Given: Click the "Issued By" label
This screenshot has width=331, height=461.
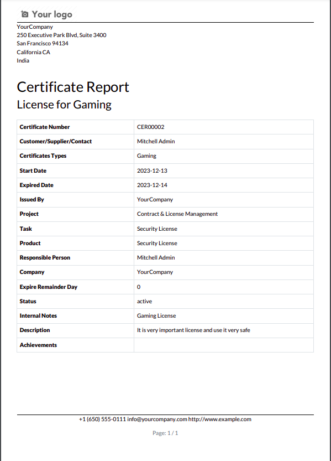Looking at the screenshot, I should pos(31,200).
